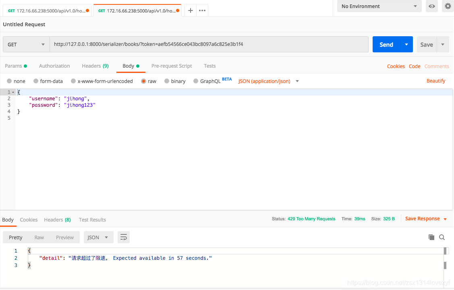Open the request Headers (9) tab
The height and width of the screenshot is (290, 454).
95,66
